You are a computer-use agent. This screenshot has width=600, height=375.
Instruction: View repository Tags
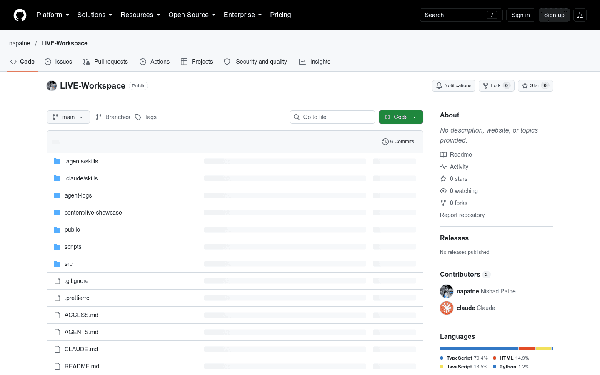146,117
